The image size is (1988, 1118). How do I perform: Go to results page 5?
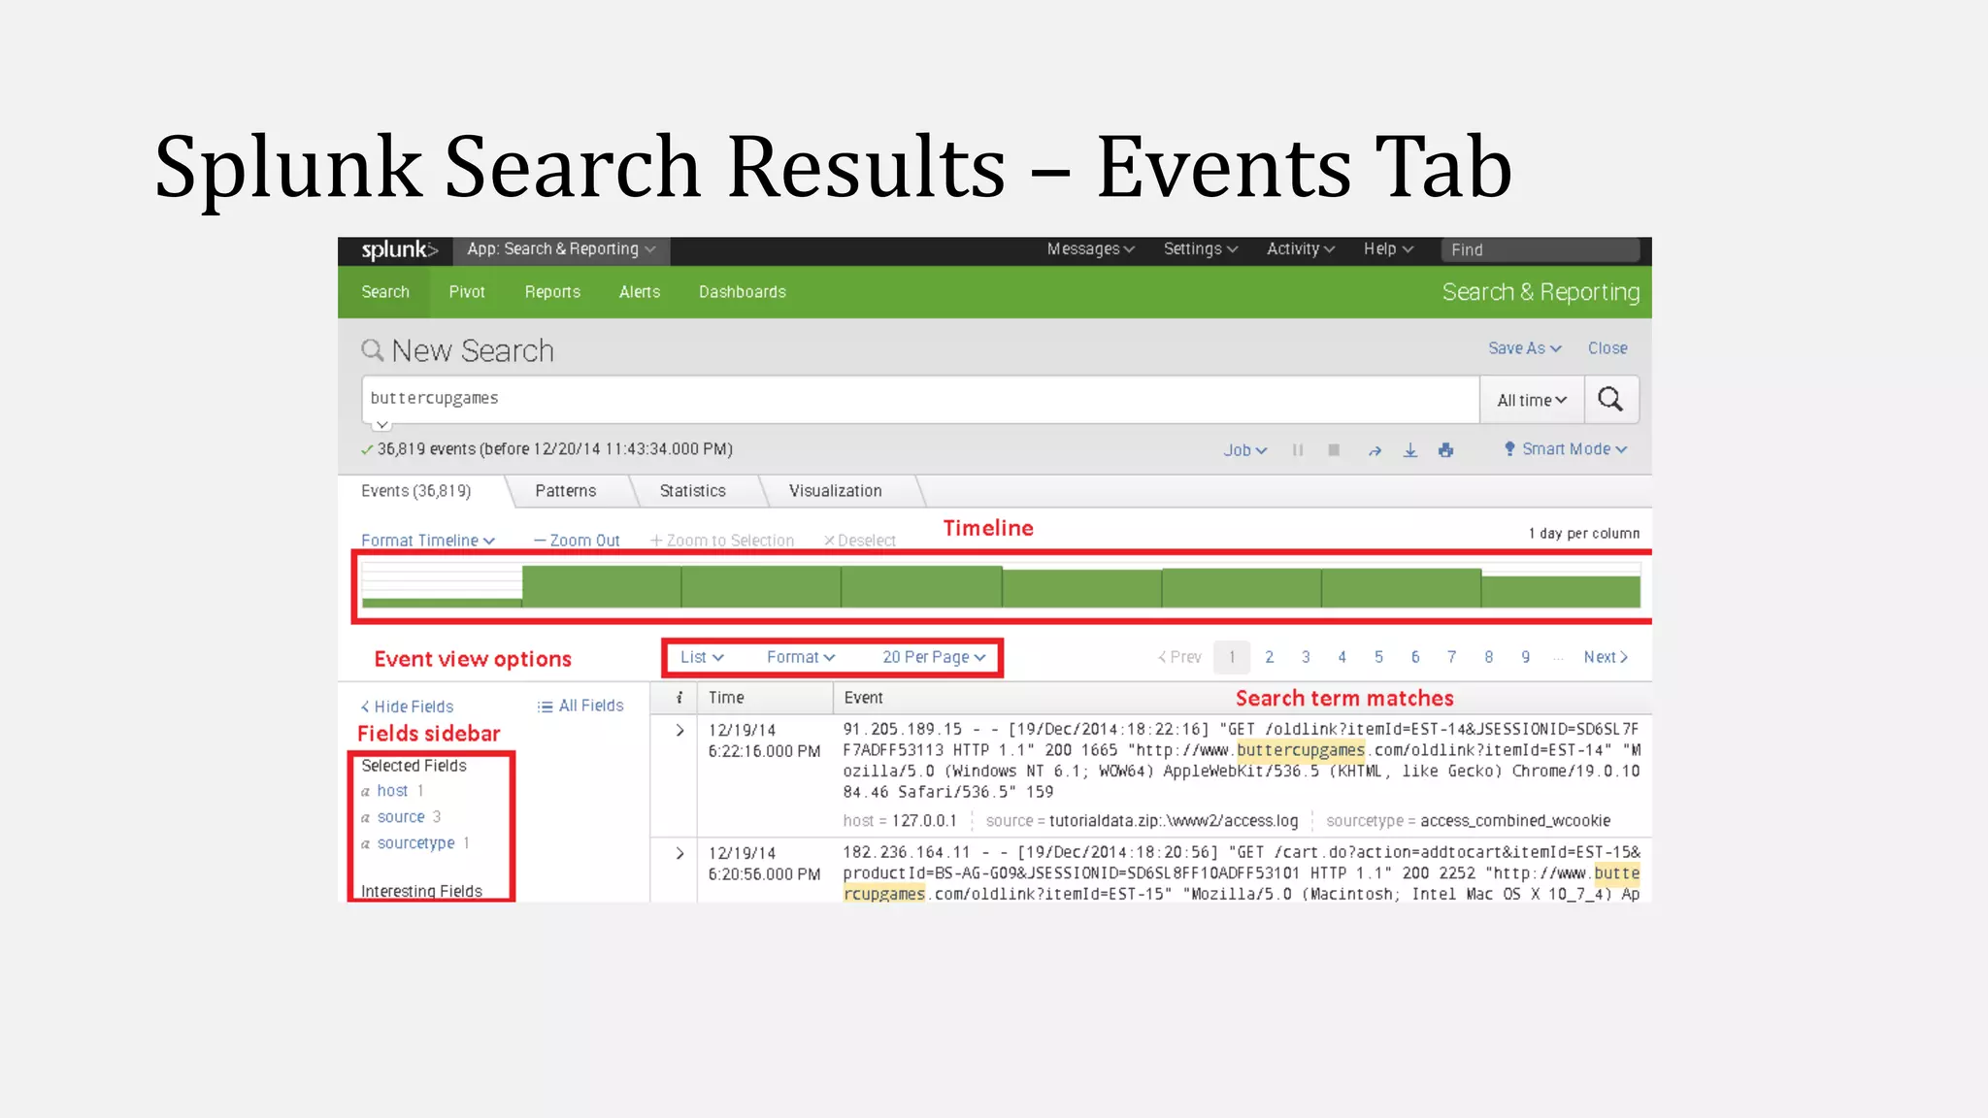[1378, 657]
